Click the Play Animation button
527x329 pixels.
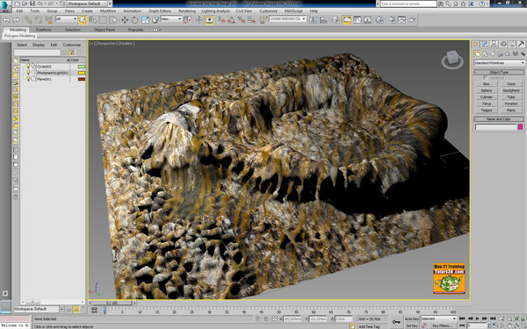[477, 318]
